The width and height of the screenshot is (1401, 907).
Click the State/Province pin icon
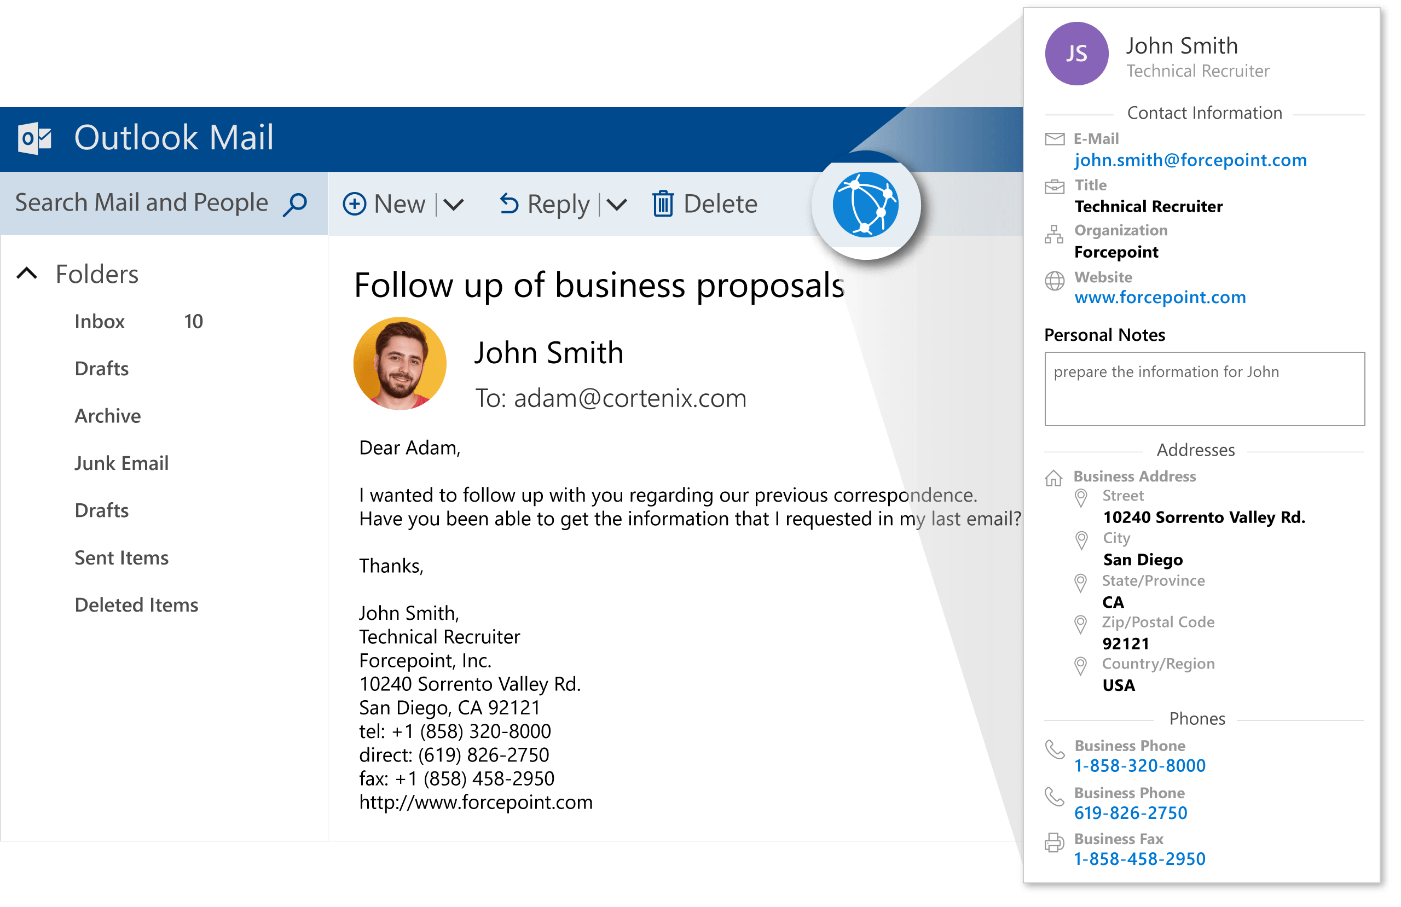coord(1081,583)
